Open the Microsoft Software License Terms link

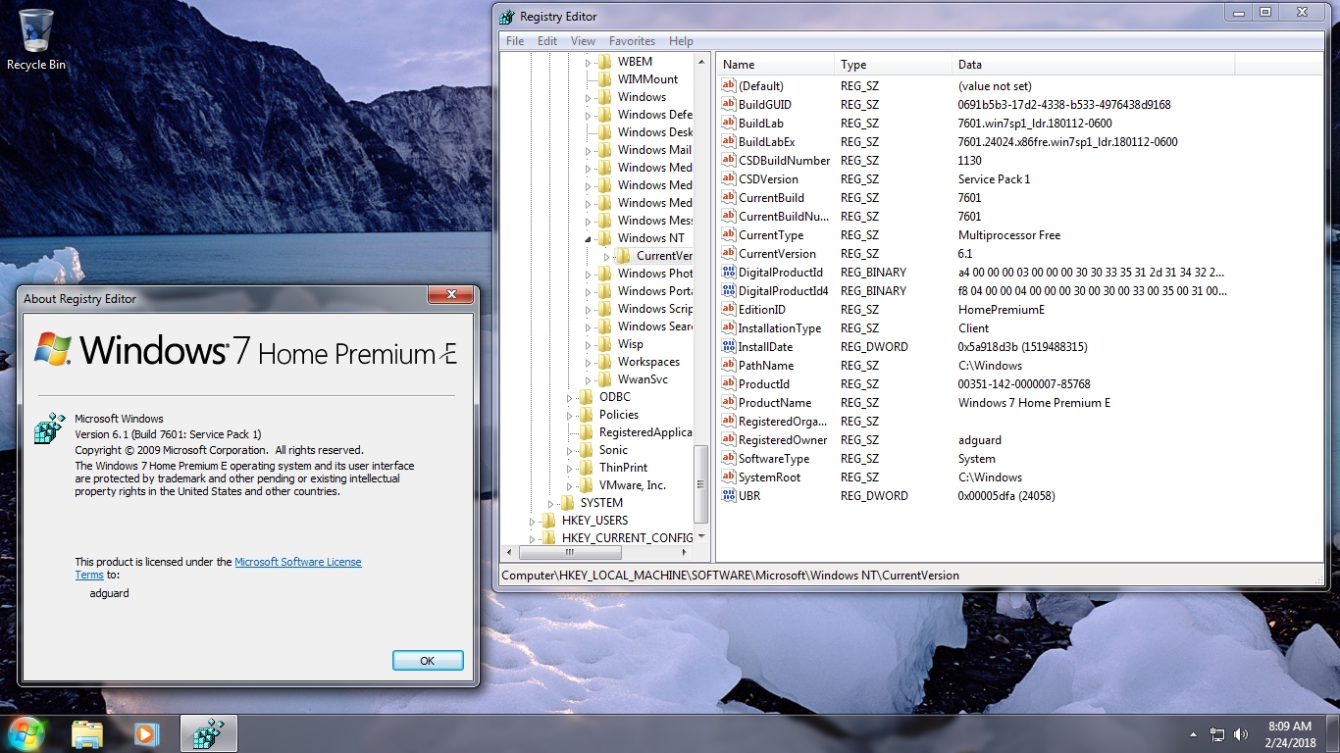point(297,562)
